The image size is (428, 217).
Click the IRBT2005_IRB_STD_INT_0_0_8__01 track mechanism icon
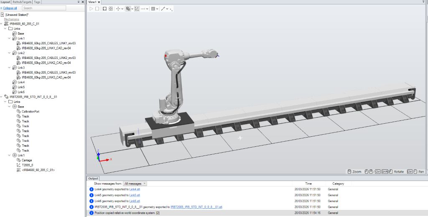point(6,97)
